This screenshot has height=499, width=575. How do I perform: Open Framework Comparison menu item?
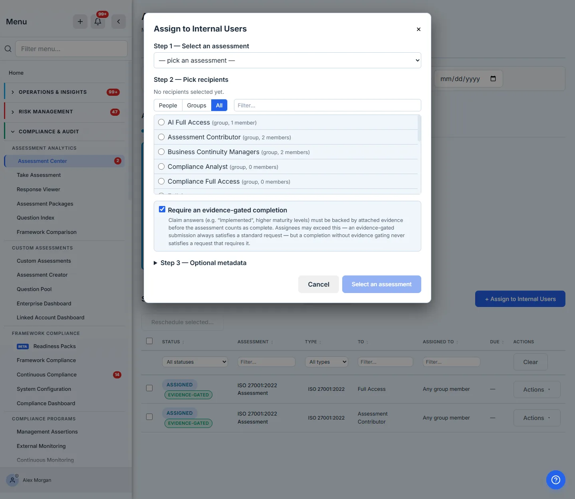click(47, 232)
